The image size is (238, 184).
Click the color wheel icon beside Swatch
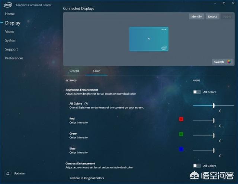point(229,62)
